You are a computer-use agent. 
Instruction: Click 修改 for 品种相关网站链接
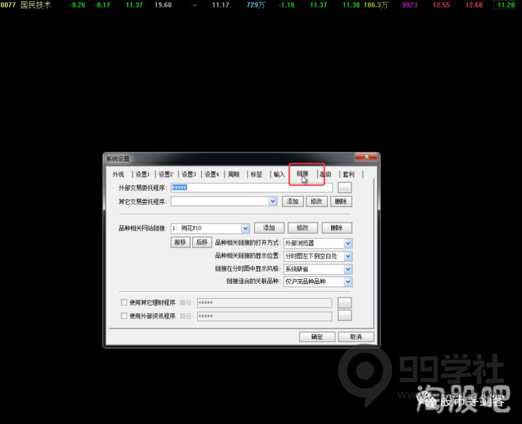(x=303, y=228)
